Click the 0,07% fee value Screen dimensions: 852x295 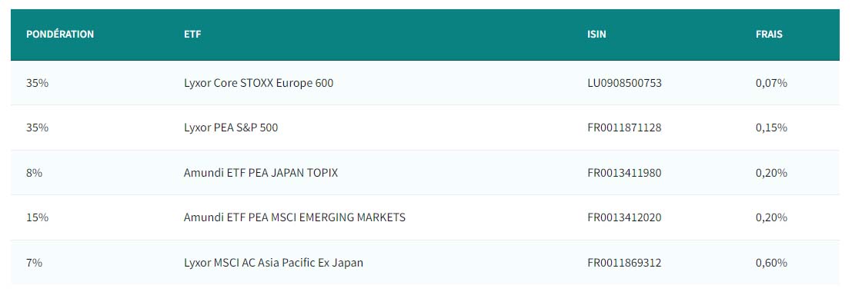click(x=771, y=83)
